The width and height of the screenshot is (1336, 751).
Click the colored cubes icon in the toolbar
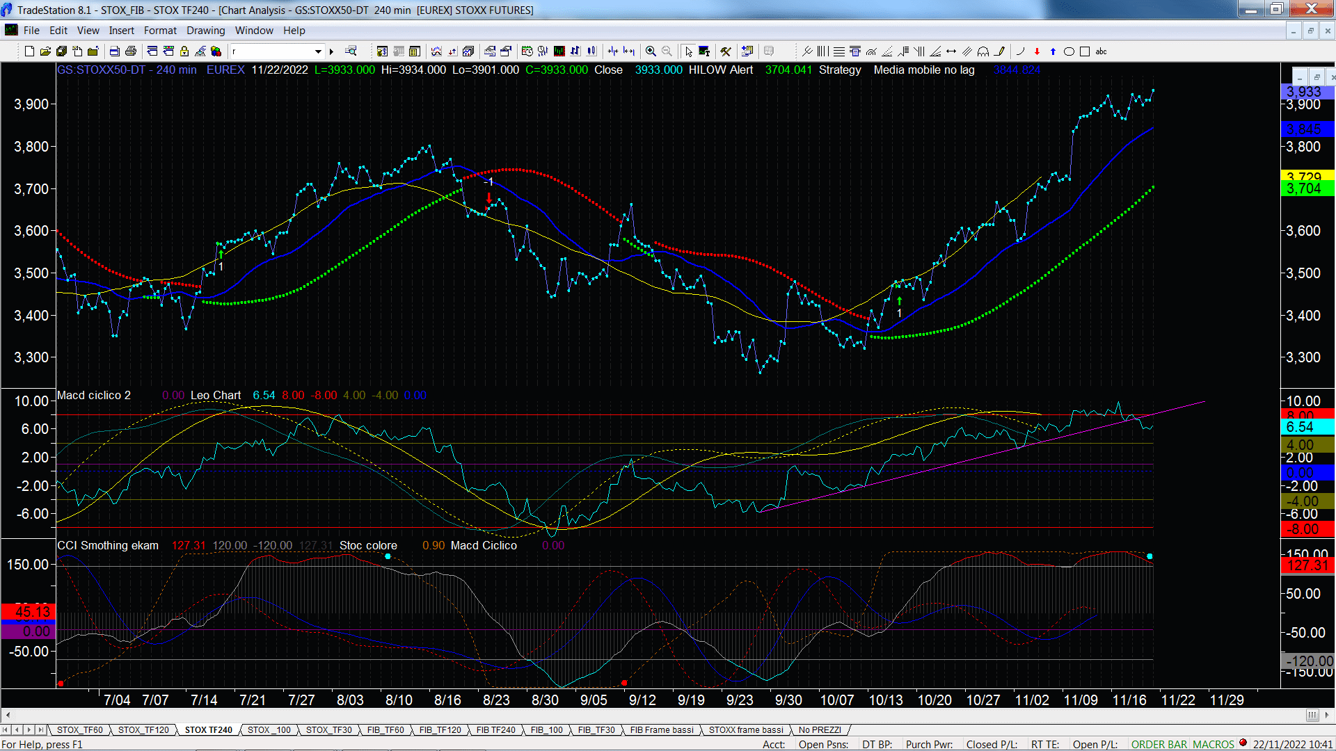click(216, 51)
